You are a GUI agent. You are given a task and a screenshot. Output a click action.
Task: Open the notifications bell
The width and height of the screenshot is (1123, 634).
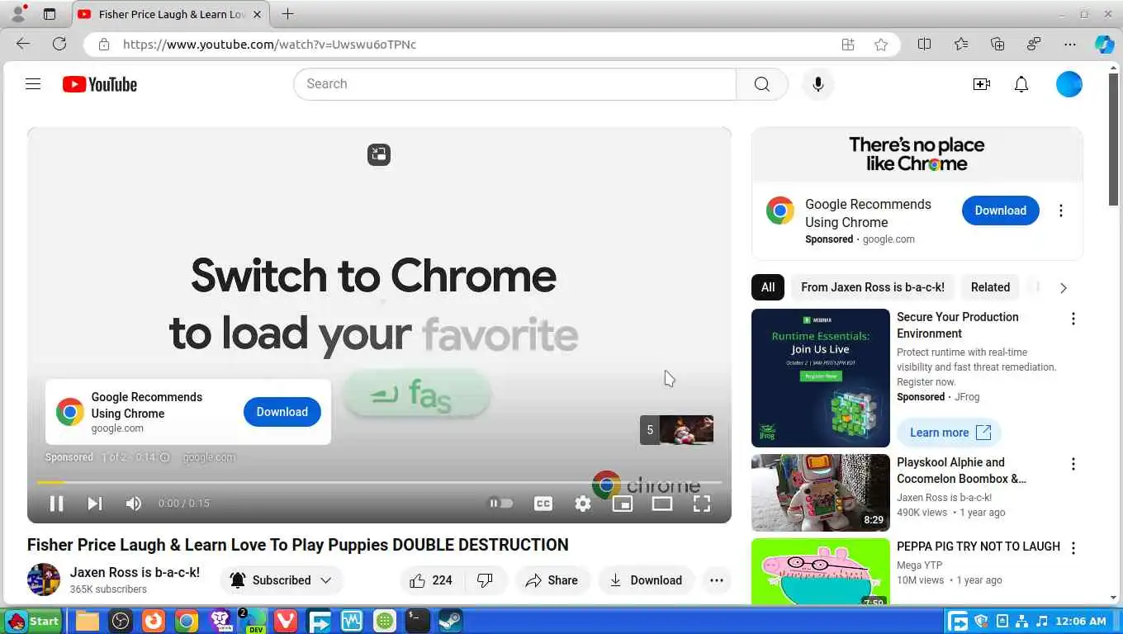point(1021,84)
